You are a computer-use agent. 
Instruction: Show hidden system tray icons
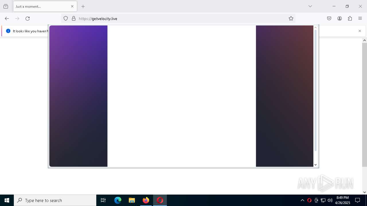click(302, 200)
